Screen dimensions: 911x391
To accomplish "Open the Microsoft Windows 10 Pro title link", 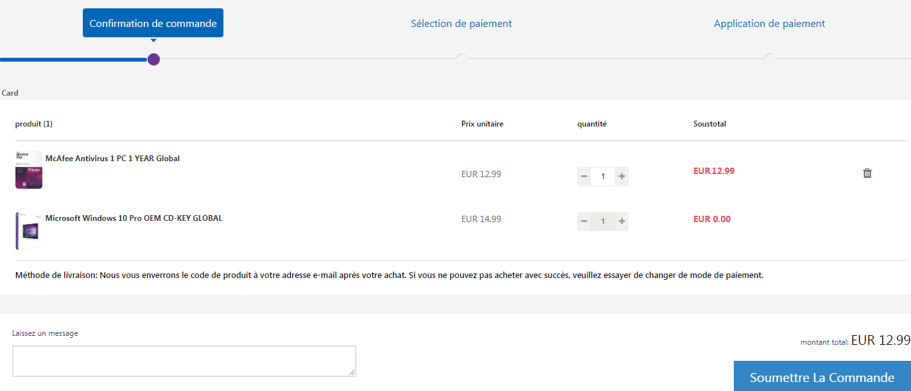I will pyautogui.click(x=134, y=218).
